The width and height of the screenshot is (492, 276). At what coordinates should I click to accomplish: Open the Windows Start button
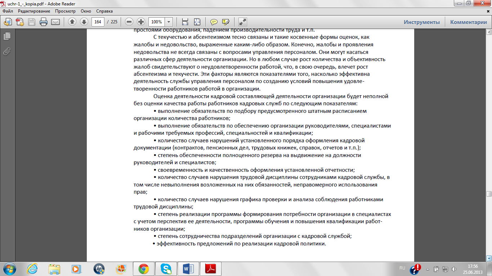10,269
